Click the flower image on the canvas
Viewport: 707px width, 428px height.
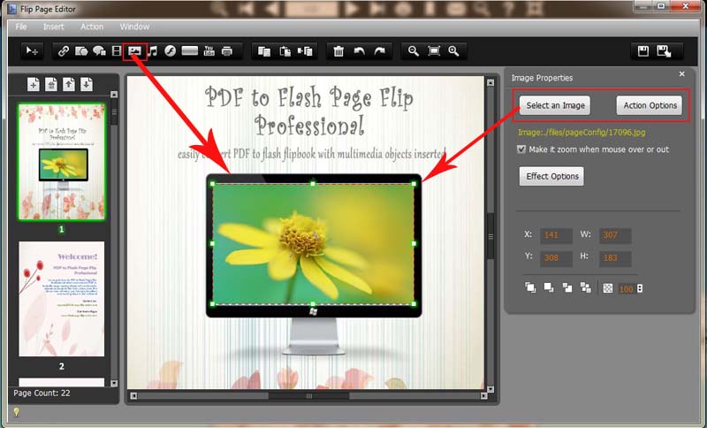313,243
